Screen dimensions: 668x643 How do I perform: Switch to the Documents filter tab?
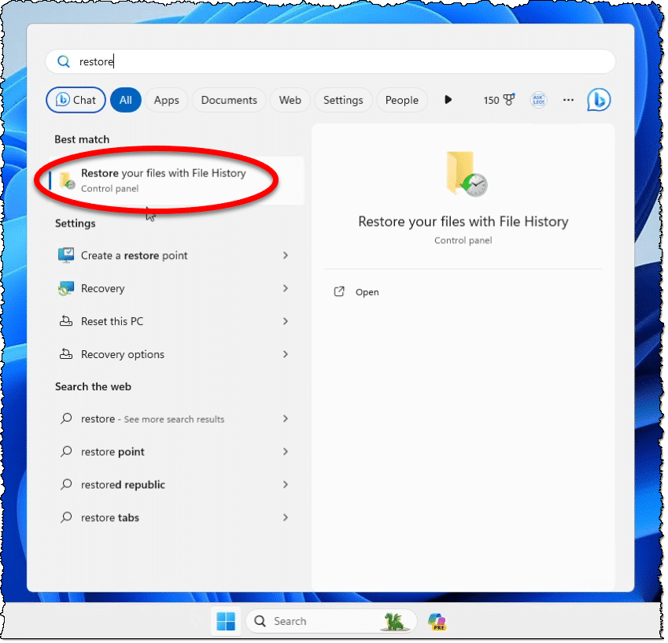[x=228, y=100]
